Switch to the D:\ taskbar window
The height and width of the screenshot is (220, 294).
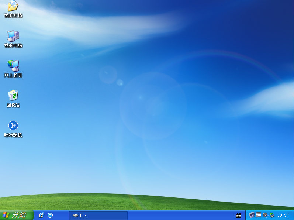tap(98, 215)
